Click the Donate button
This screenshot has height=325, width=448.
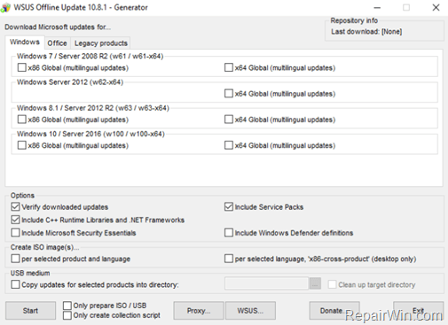coord(334,311)
